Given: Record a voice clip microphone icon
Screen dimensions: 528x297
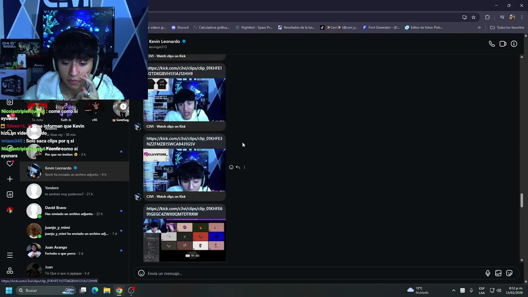Looking at the screenshot, I should (488, 273).
